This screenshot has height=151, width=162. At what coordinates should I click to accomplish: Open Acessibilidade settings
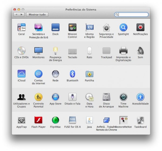point(140,97)
